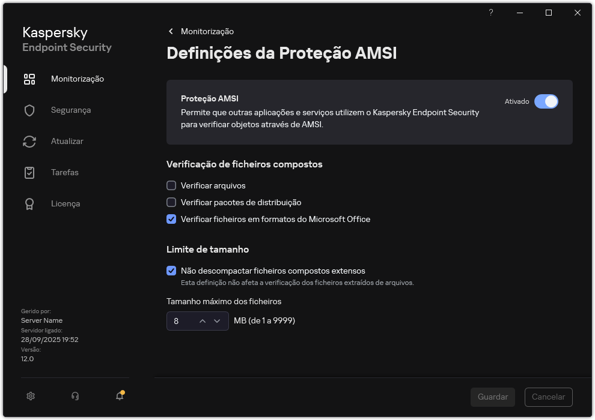This screenshot has height=420, width=595.
Task: Select Monitorização in the navigation menu
Action: click(78, 79)
